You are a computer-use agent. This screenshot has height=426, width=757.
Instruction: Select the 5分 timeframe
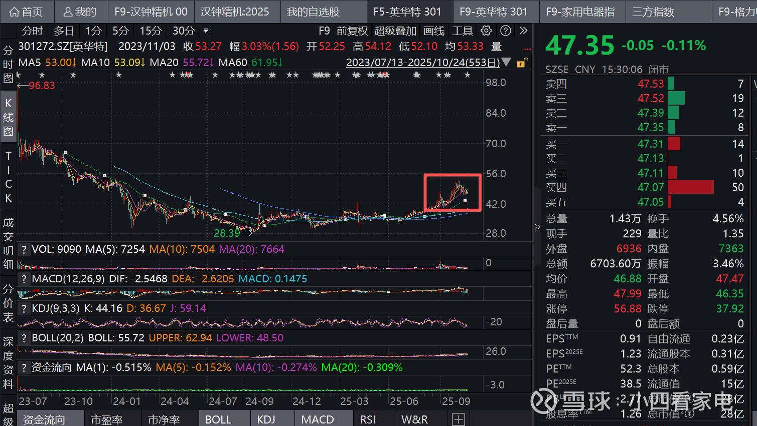click(x=120, y=31)
